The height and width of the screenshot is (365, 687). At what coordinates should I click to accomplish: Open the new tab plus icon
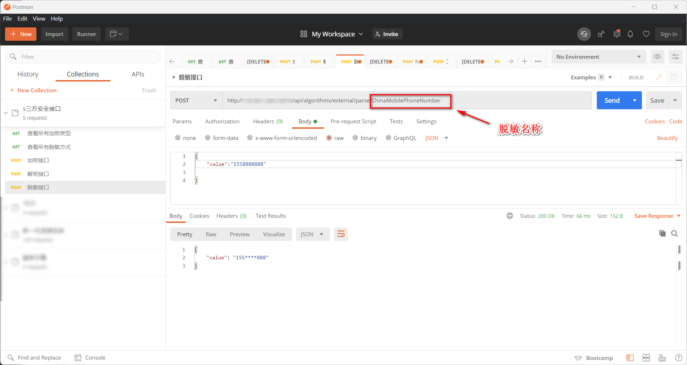click(x=525, y=62)
